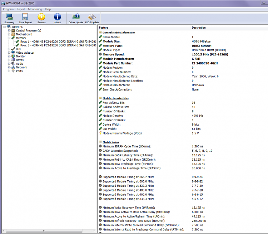
Task: Select the Error Check/Correction row
Action: tap(183, 89)
